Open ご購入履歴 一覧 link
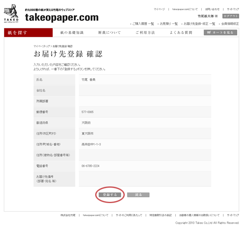This screenshot has width=243, height=229. point(143,24)
